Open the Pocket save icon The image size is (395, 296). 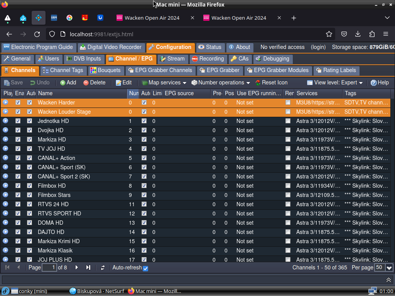tap(344, 34)
